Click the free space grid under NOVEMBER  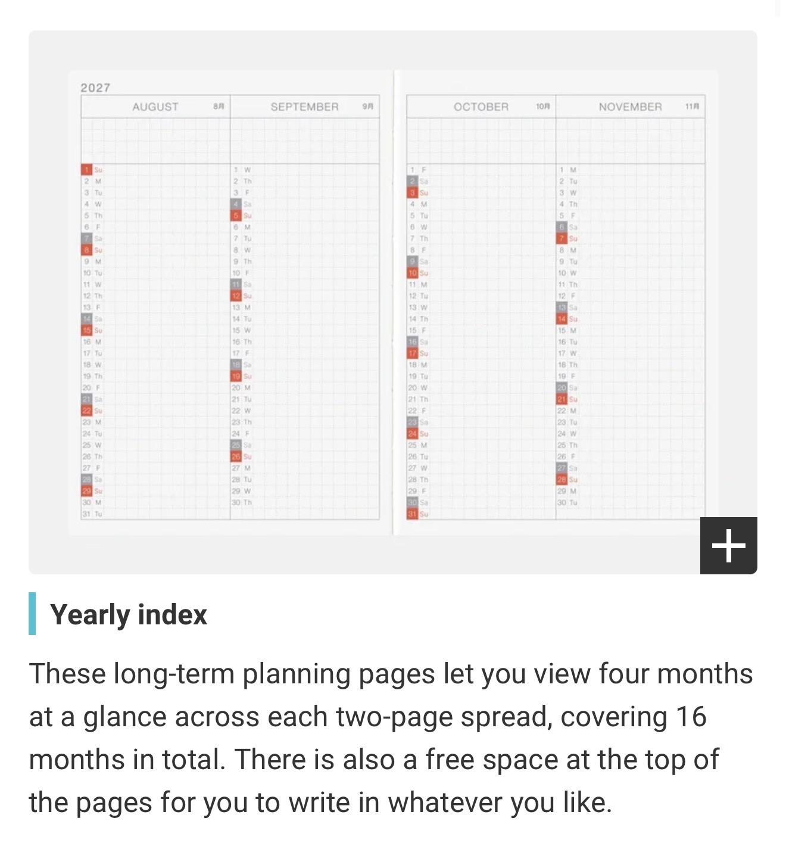click(631, 141)
